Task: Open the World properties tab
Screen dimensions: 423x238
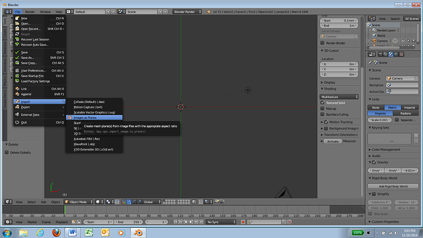Action: point(396,54)
